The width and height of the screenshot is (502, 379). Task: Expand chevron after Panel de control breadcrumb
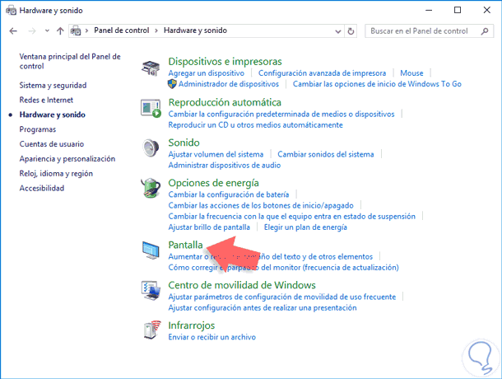pyautogui.click(x=156, y=30)
